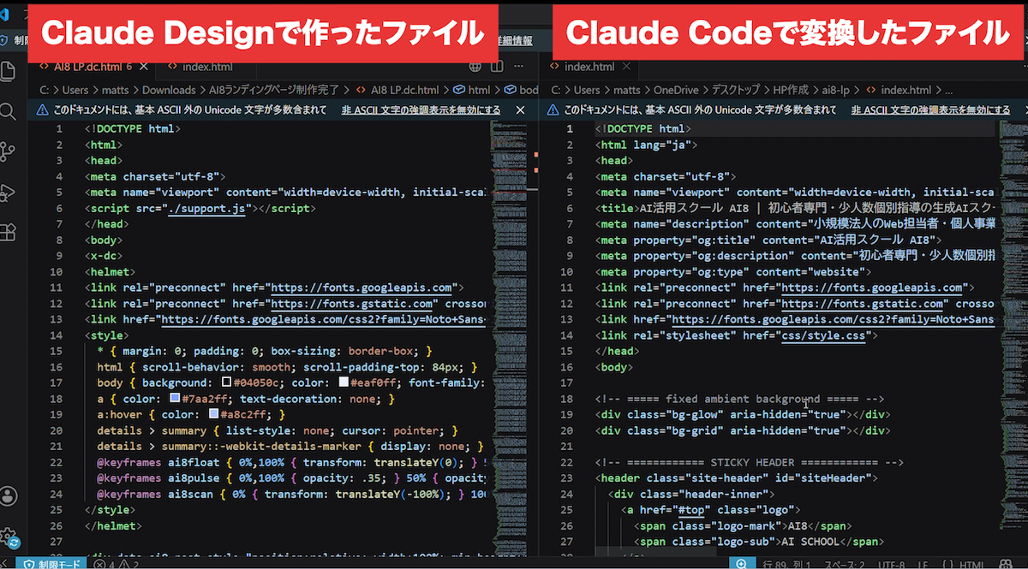Click the #04050c background color swatch
The image size is (1028, 569).
[226, 382]
